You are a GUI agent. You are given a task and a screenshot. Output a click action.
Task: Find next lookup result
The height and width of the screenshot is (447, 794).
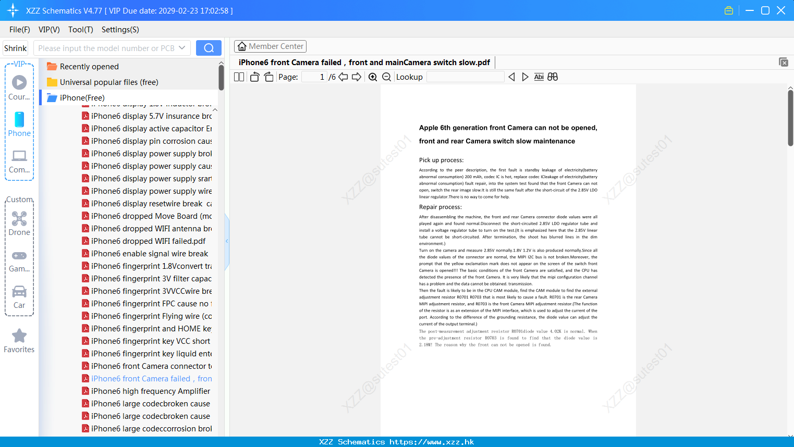525,77
